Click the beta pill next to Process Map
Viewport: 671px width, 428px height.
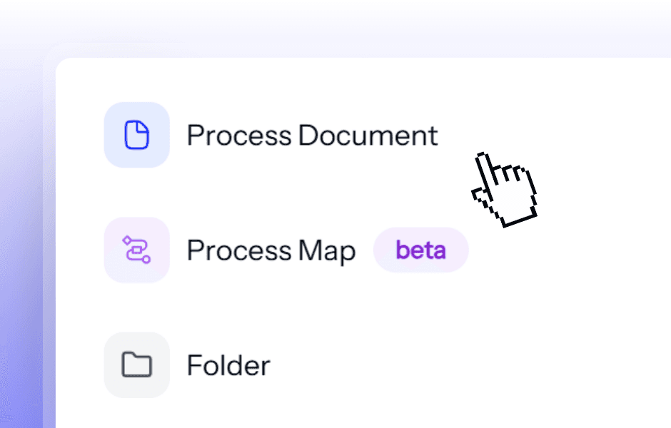coord(421,250)
